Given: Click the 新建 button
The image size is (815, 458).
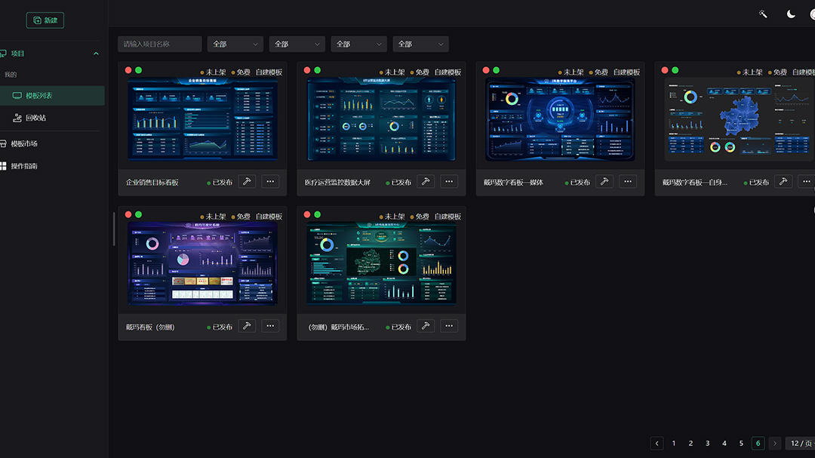Looking at the screenshot, I should coord(45,20).
